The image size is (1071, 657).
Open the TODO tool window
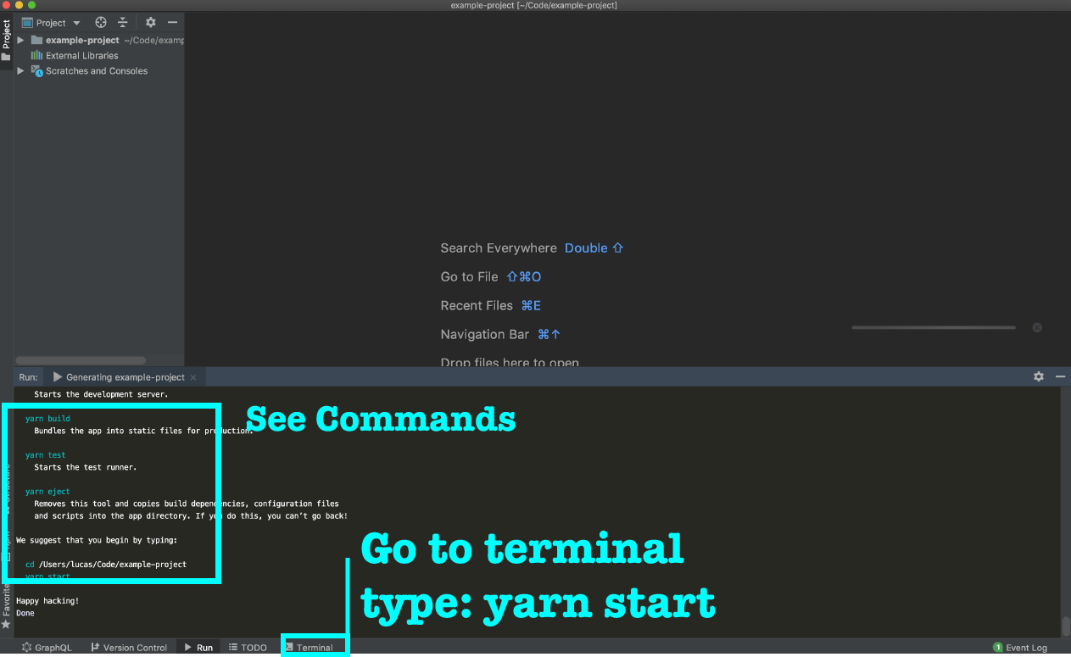point(248,648)
